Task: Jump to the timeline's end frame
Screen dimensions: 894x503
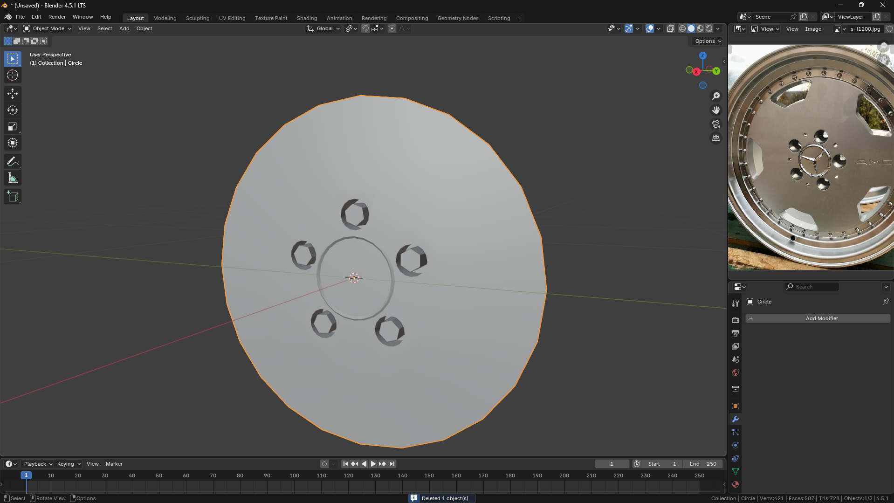Action: 392,464
